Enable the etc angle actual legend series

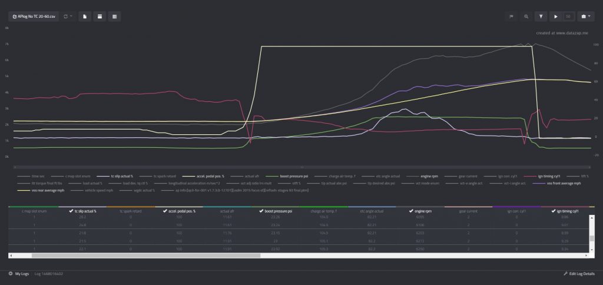pos(381,176)
